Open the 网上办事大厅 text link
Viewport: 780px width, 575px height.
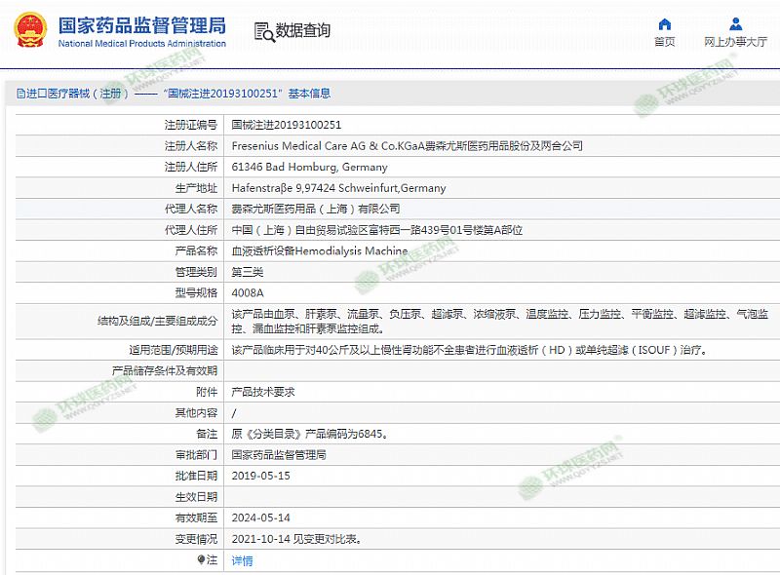[735, 42]
